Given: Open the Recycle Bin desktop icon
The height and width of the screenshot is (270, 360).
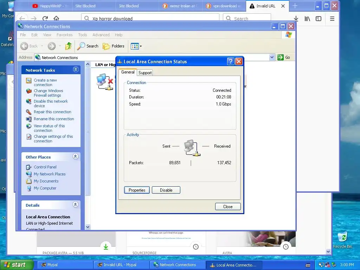Looking at the screenshot, I should 342,240.
